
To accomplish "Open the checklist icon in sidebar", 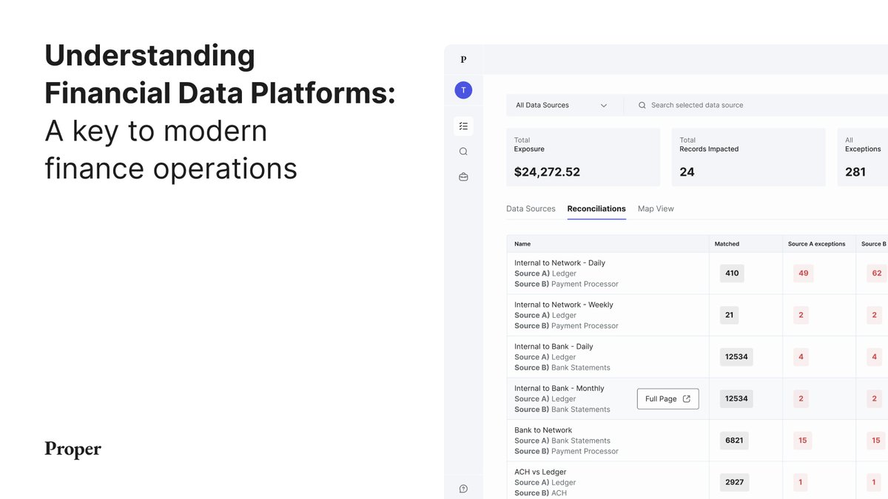I will pos(463,126).
